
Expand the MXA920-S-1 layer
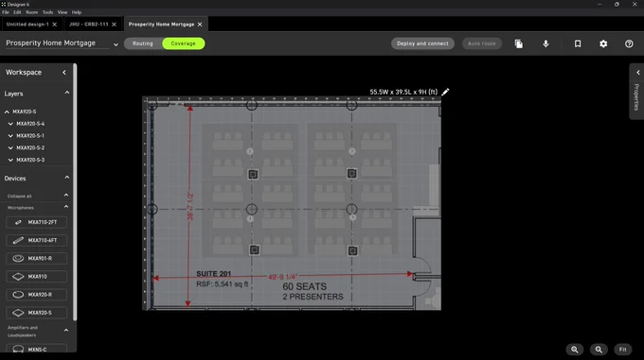point(10,135)
